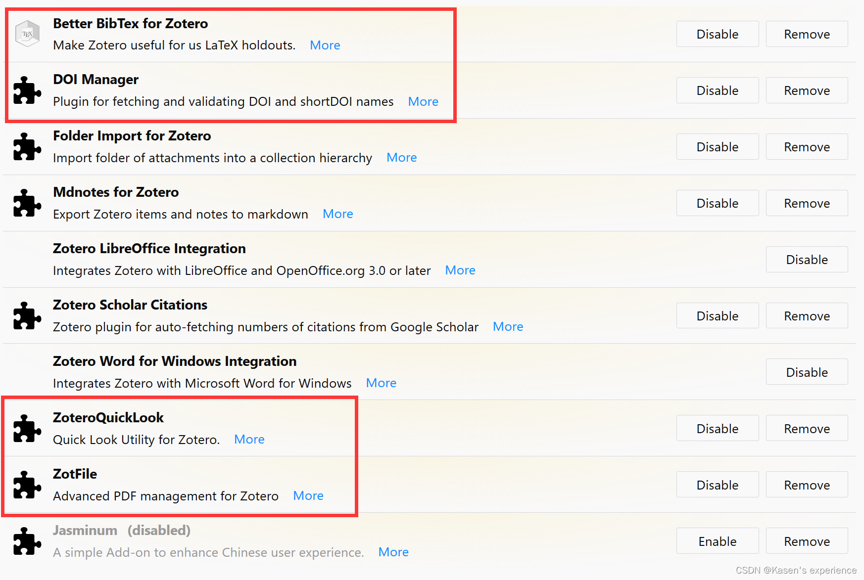Click 'Integrates Zotero with Microsoft Word' description
864x580 pixels.
pos(202,383)
